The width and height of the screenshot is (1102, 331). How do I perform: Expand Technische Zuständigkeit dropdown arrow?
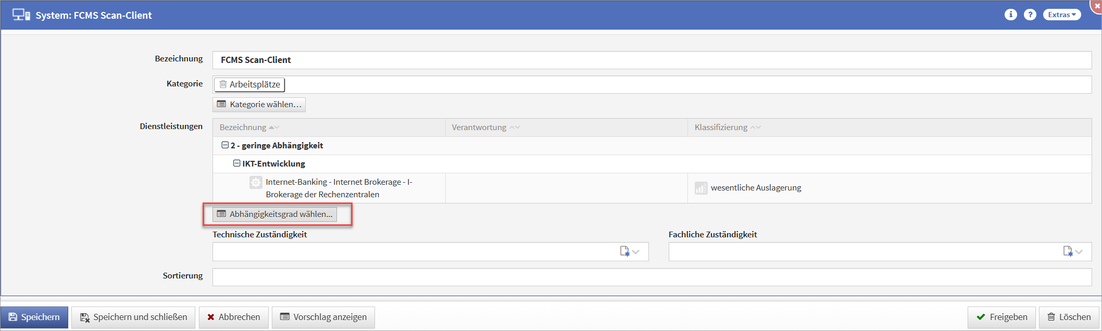tap(636, 252)
